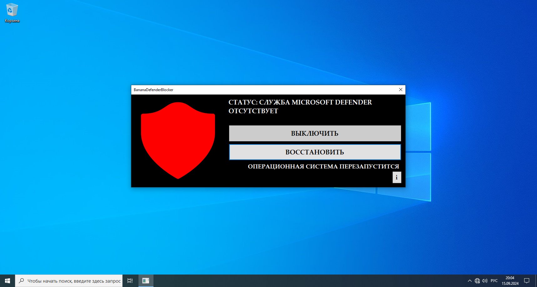This screenshot has height=287, width=537.
Task: Select the BananaDefenderBlocker taskbar app icon
Action: (x=146, y=281)
